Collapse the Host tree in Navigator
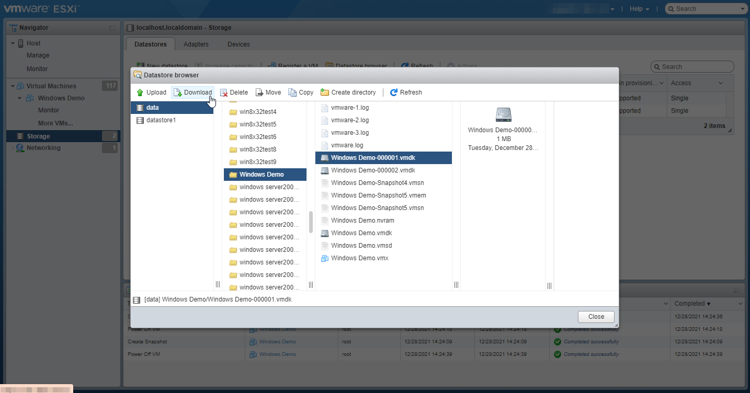 point(13,43)
